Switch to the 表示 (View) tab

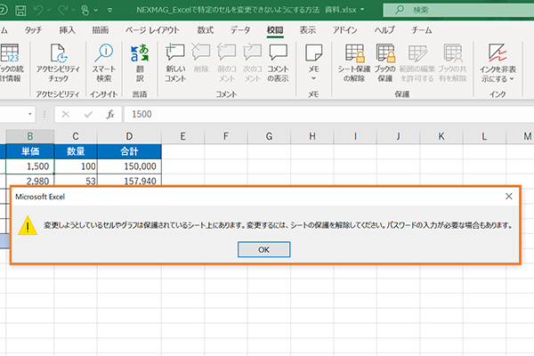307,29
